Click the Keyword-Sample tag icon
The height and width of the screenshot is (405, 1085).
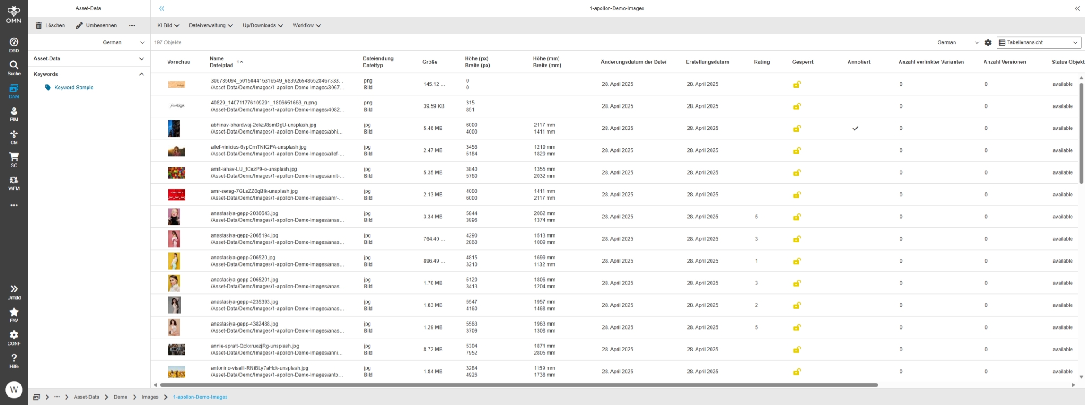click(48, 88)
